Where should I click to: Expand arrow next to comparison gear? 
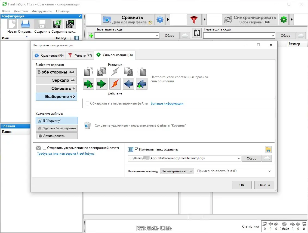click(x=168, y=19)
